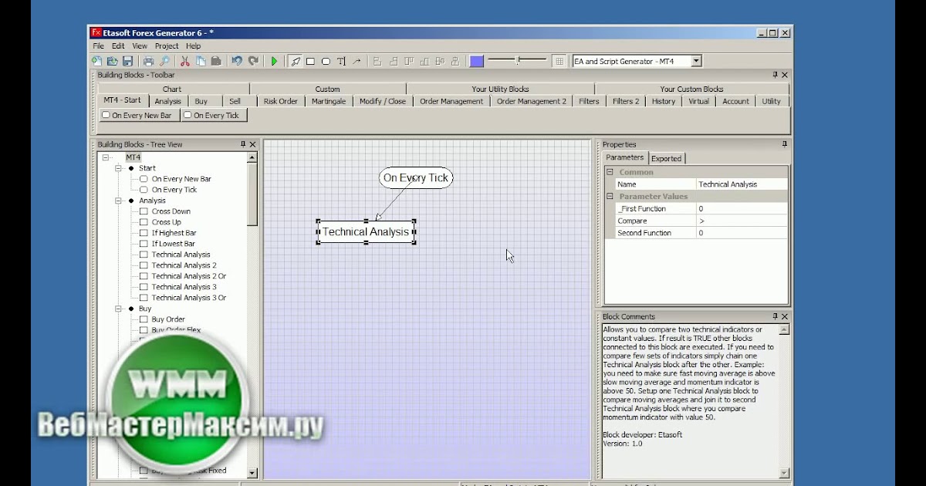Click the Name property value field
The height and width of the screenshot is (486, 926).
pos(742,184)
